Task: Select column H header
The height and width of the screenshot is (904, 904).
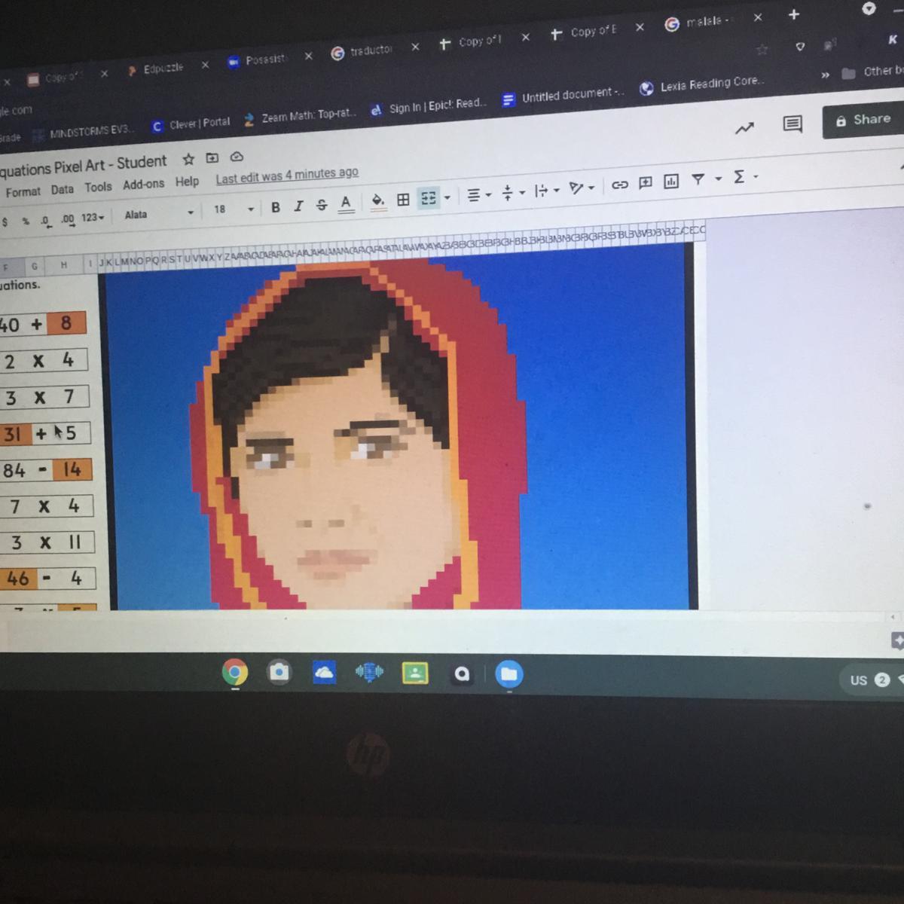Action: coord(64,264)
